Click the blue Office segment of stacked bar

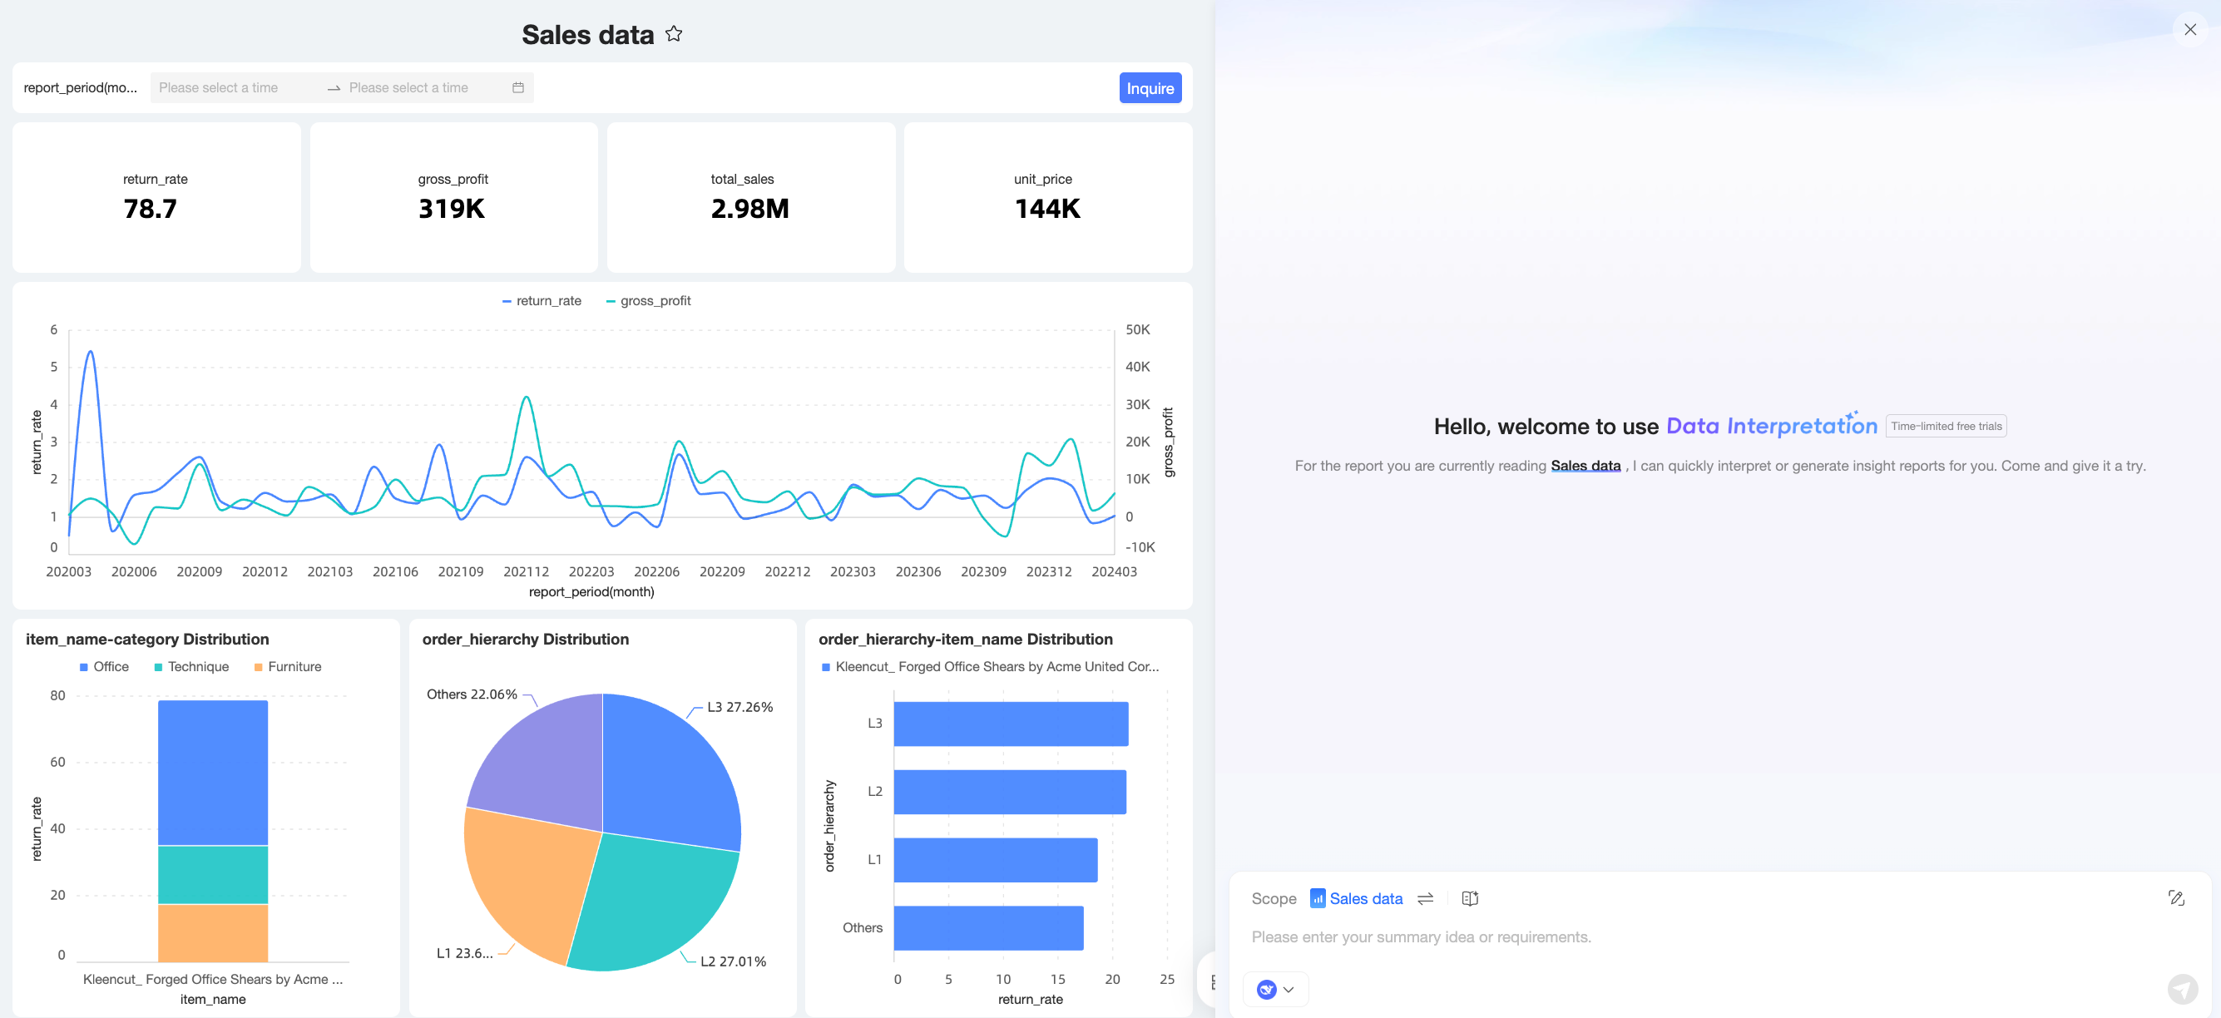pos(213,773)
